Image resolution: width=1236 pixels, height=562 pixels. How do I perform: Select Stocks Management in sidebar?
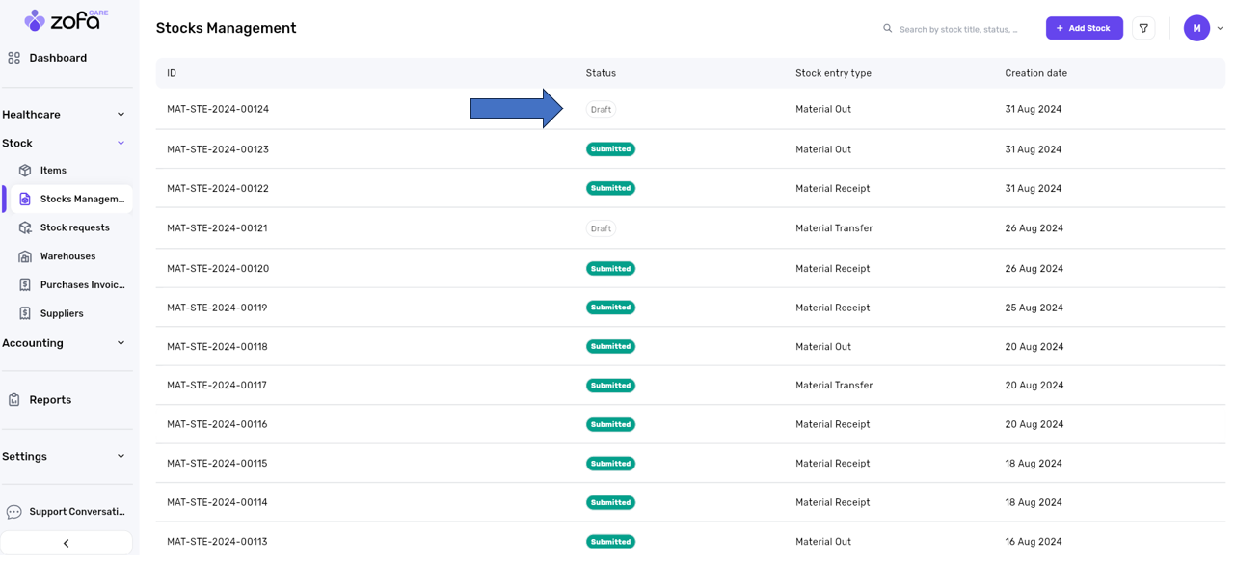coord(82,200)
